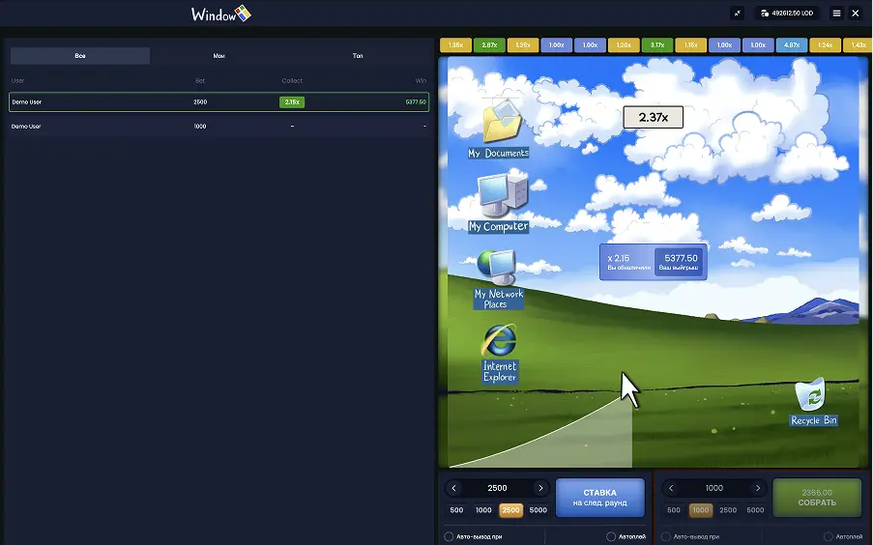Click the Window game logo

221,14
